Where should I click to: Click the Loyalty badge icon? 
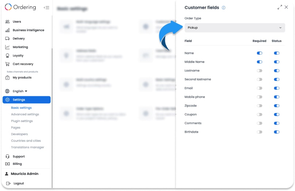tap(7, 56)
